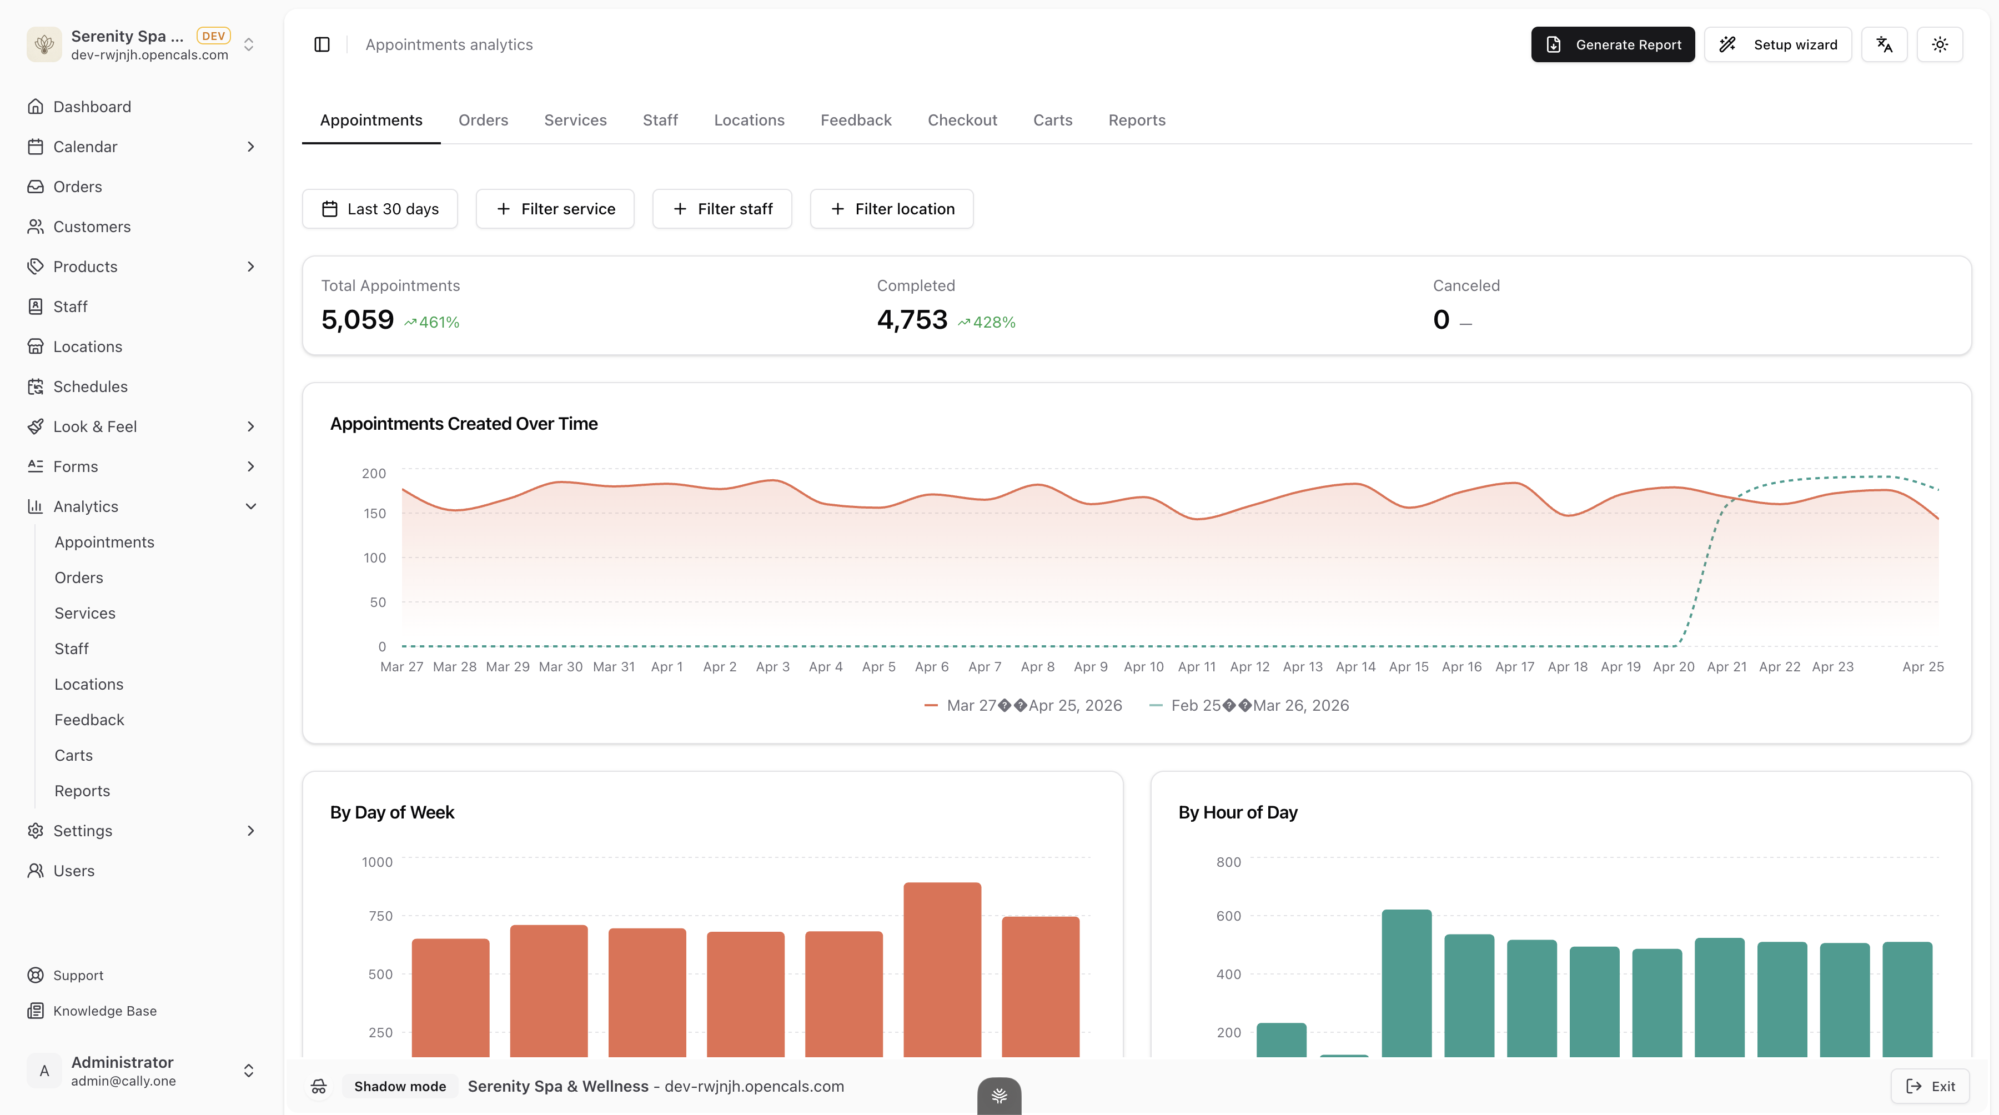This screenshot has width=1999, height=1115.
Task: Switch to the Checkout tab
Action: [962, 120]
